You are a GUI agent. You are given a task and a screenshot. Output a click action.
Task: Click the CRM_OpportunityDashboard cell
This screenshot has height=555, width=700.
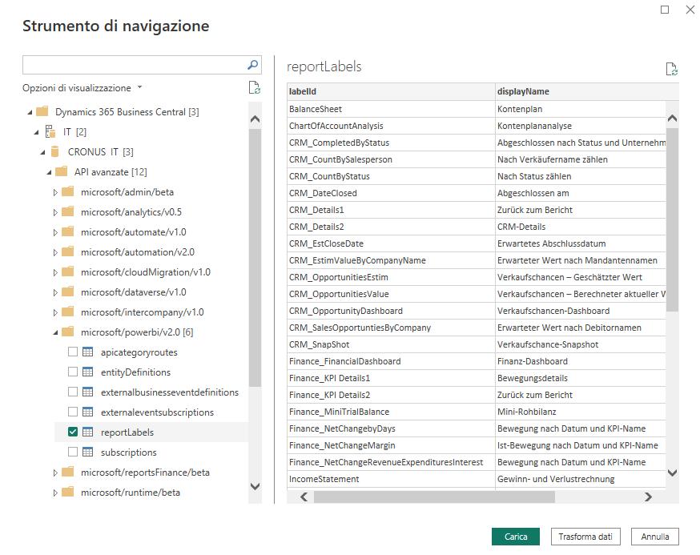[391, 311]
